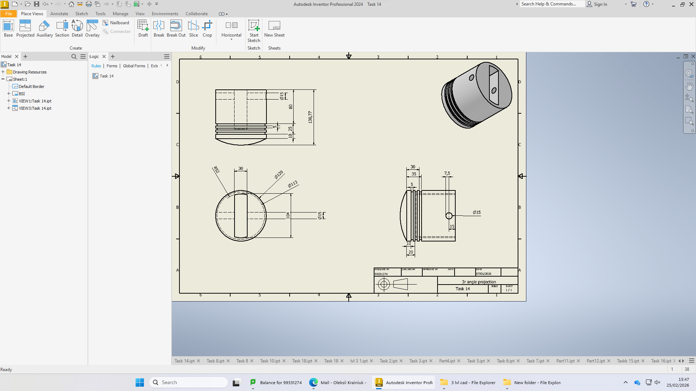Click the Zoom tool in navigation bar
The image size is (696, 391).
(689, 98)
